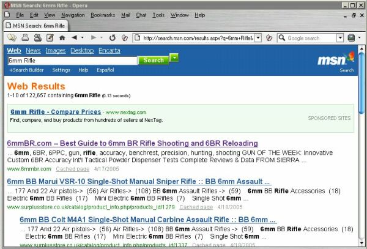Viewport: 367px width, 249px height.
Task: Click the Forward arrow button
Action: pos(94,37)
